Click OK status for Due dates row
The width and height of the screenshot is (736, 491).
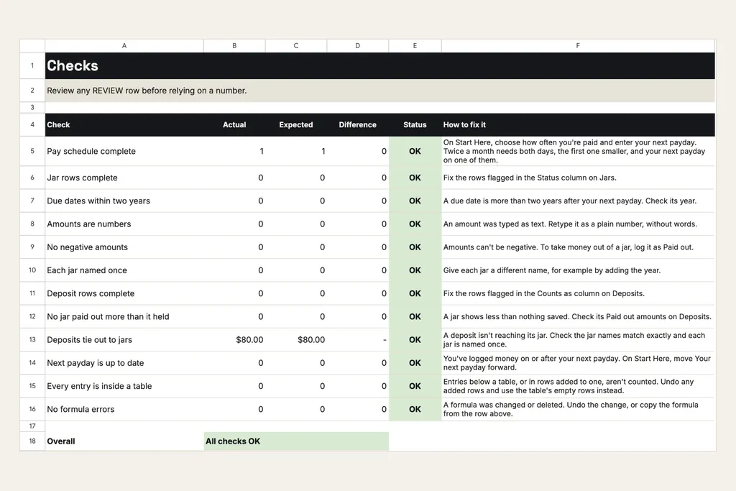point(415,201)
